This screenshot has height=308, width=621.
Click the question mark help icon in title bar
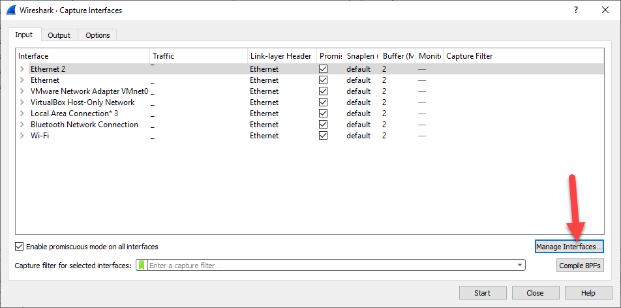[575, 10]
